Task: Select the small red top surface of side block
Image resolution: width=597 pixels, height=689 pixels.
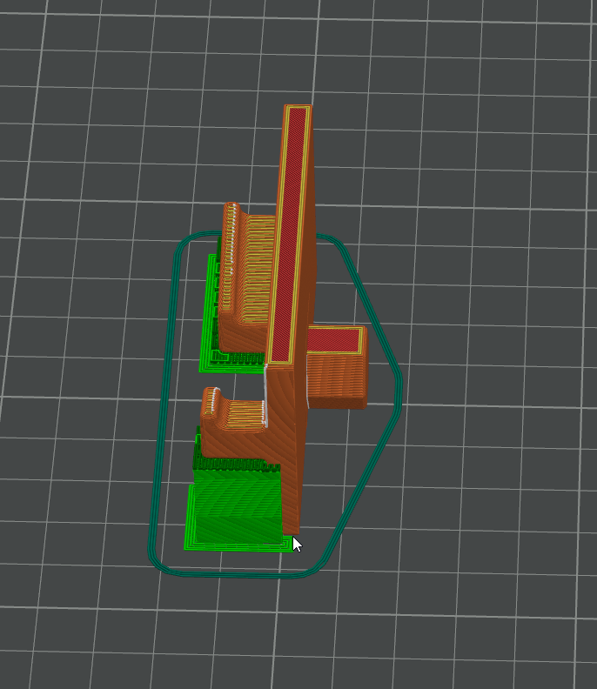Action: pos(333,340)
